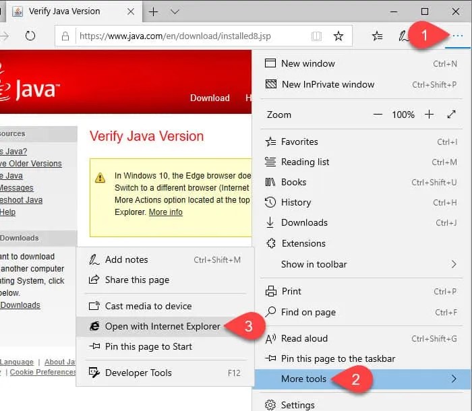Click the padlock site security icon

65,36
